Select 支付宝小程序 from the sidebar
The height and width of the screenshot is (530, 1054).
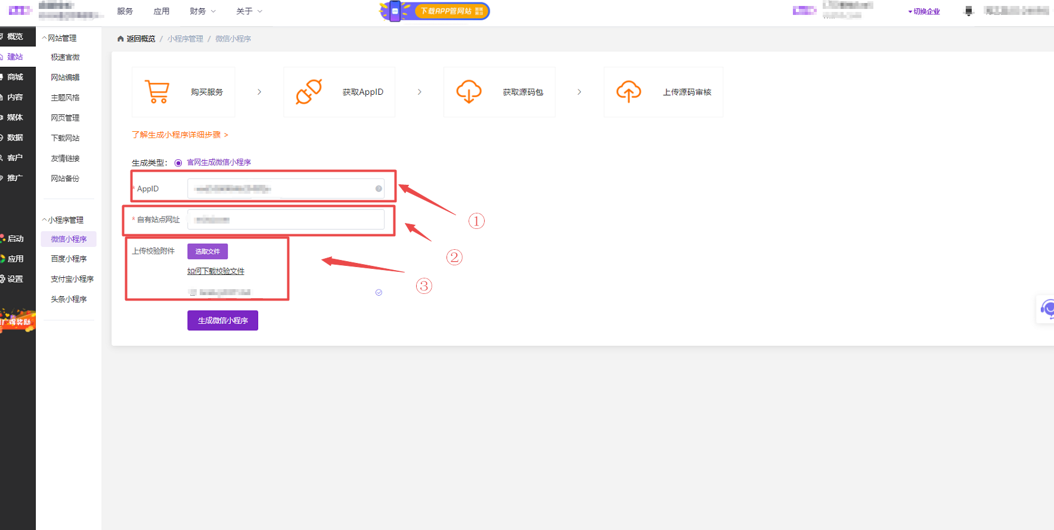(72, 279)
